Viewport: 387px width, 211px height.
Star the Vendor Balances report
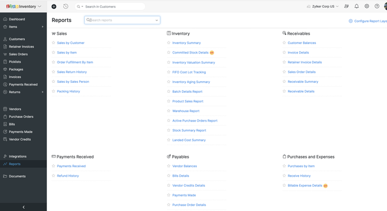[169, 166]
